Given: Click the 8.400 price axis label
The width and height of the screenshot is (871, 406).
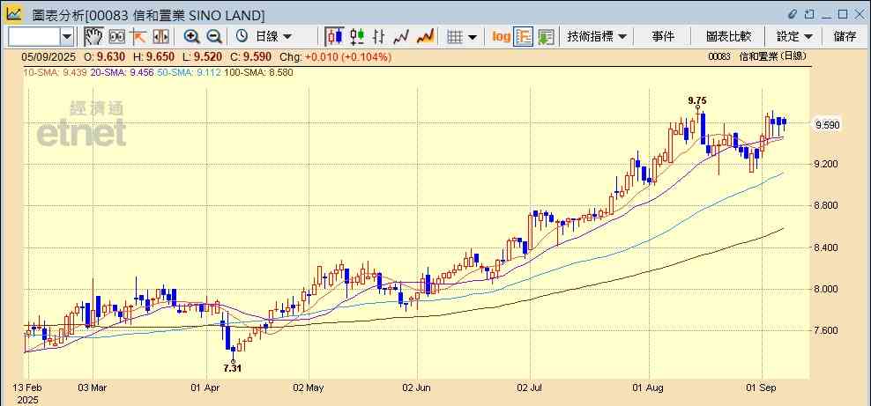Looking at the screenshot, I should click(828, 247).
